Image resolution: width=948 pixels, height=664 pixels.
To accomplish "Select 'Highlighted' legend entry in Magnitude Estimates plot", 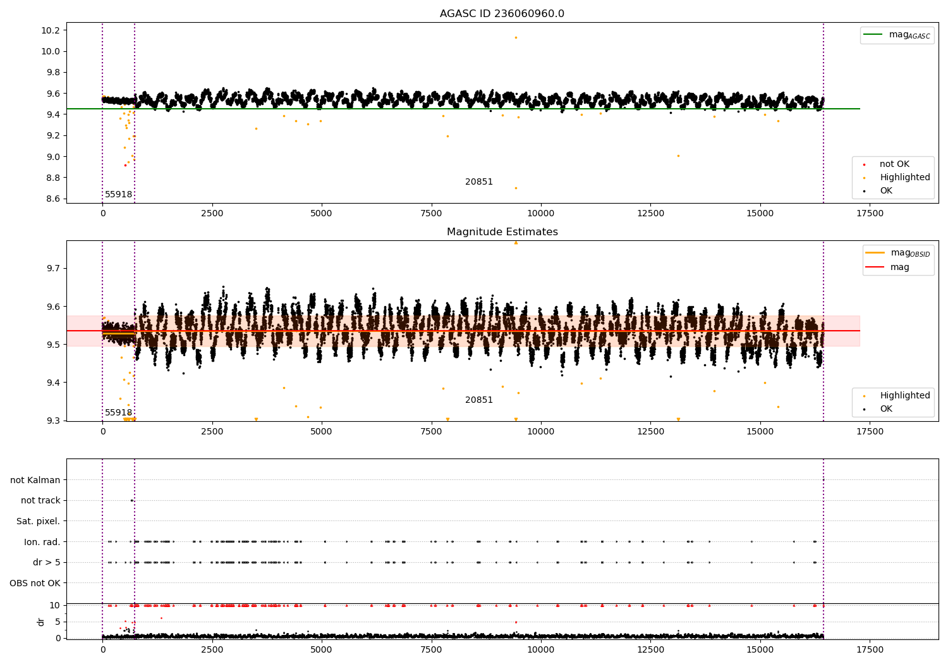I will [x=904, y=396].
